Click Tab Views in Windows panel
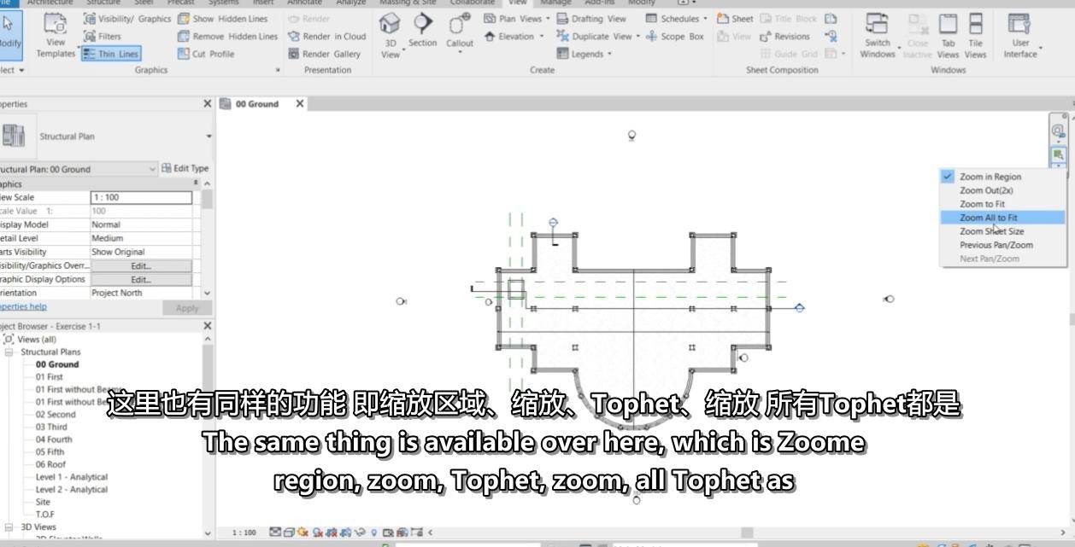 click(x=949, y=36)
